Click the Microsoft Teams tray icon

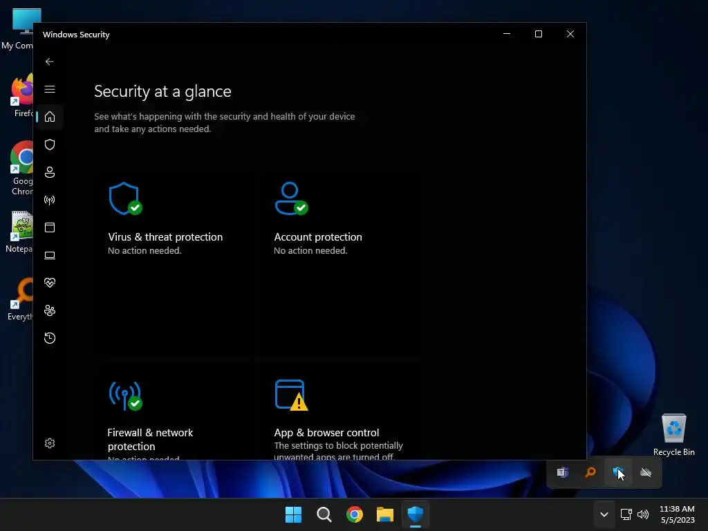pyautogui.click(x=562, y=472)
